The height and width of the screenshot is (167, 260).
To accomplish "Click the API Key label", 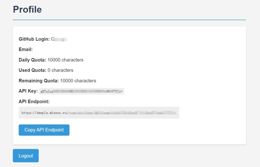I will click(x=28, y=91).
